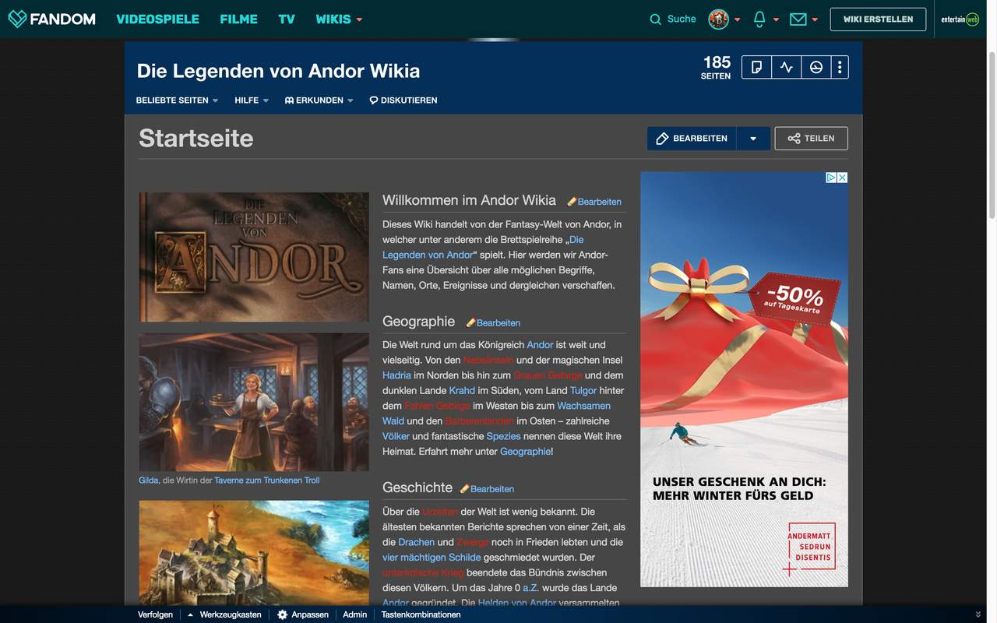This screenshot has height=623, width=997.
Task: Expand the WIKIS dropdown
Action: [340, 19]
